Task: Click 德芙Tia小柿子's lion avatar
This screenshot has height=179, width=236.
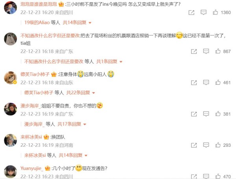Action: 10,78
